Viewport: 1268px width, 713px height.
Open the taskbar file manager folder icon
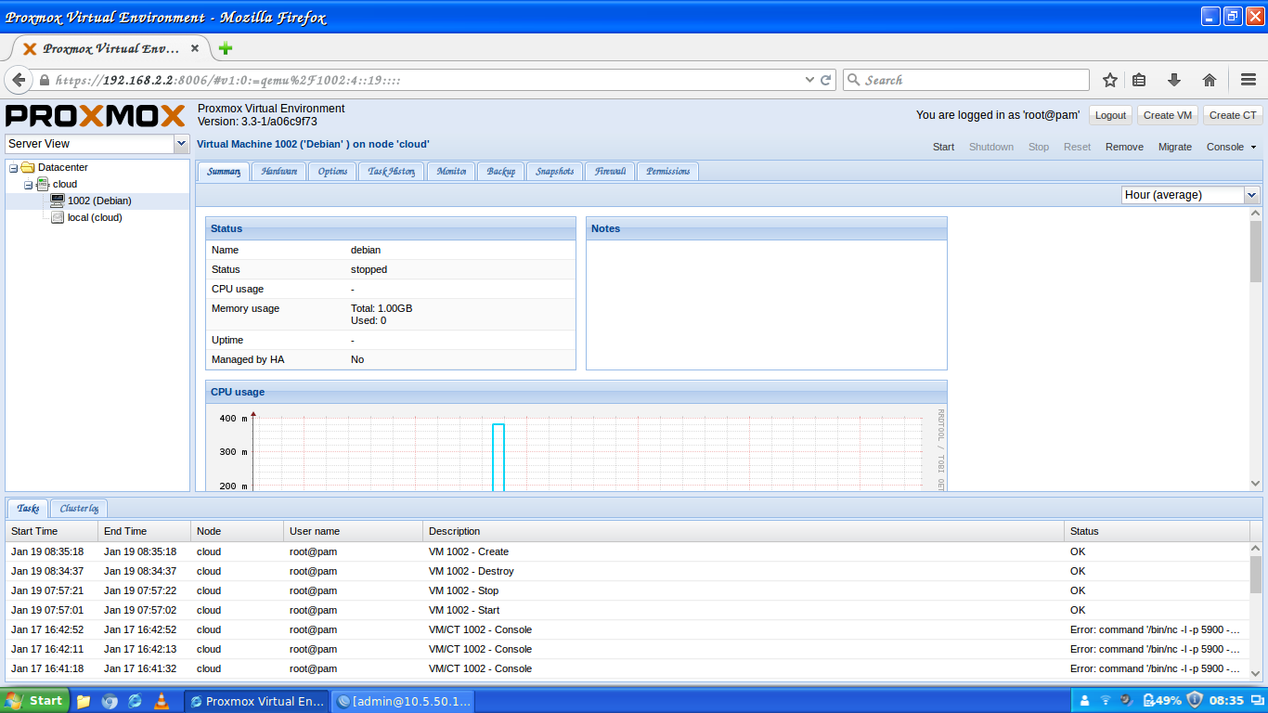[84, 701]
